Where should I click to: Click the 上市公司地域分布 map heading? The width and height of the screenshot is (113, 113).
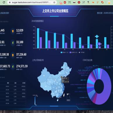tap(38, 60)
